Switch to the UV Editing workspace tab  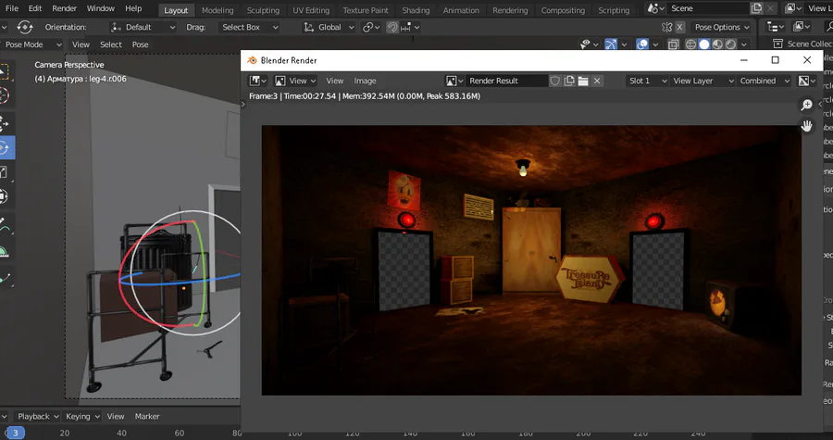point(311,10)
